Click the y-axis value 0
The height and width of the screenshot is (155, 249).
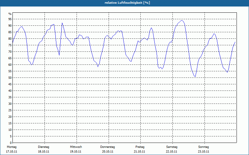11,143
